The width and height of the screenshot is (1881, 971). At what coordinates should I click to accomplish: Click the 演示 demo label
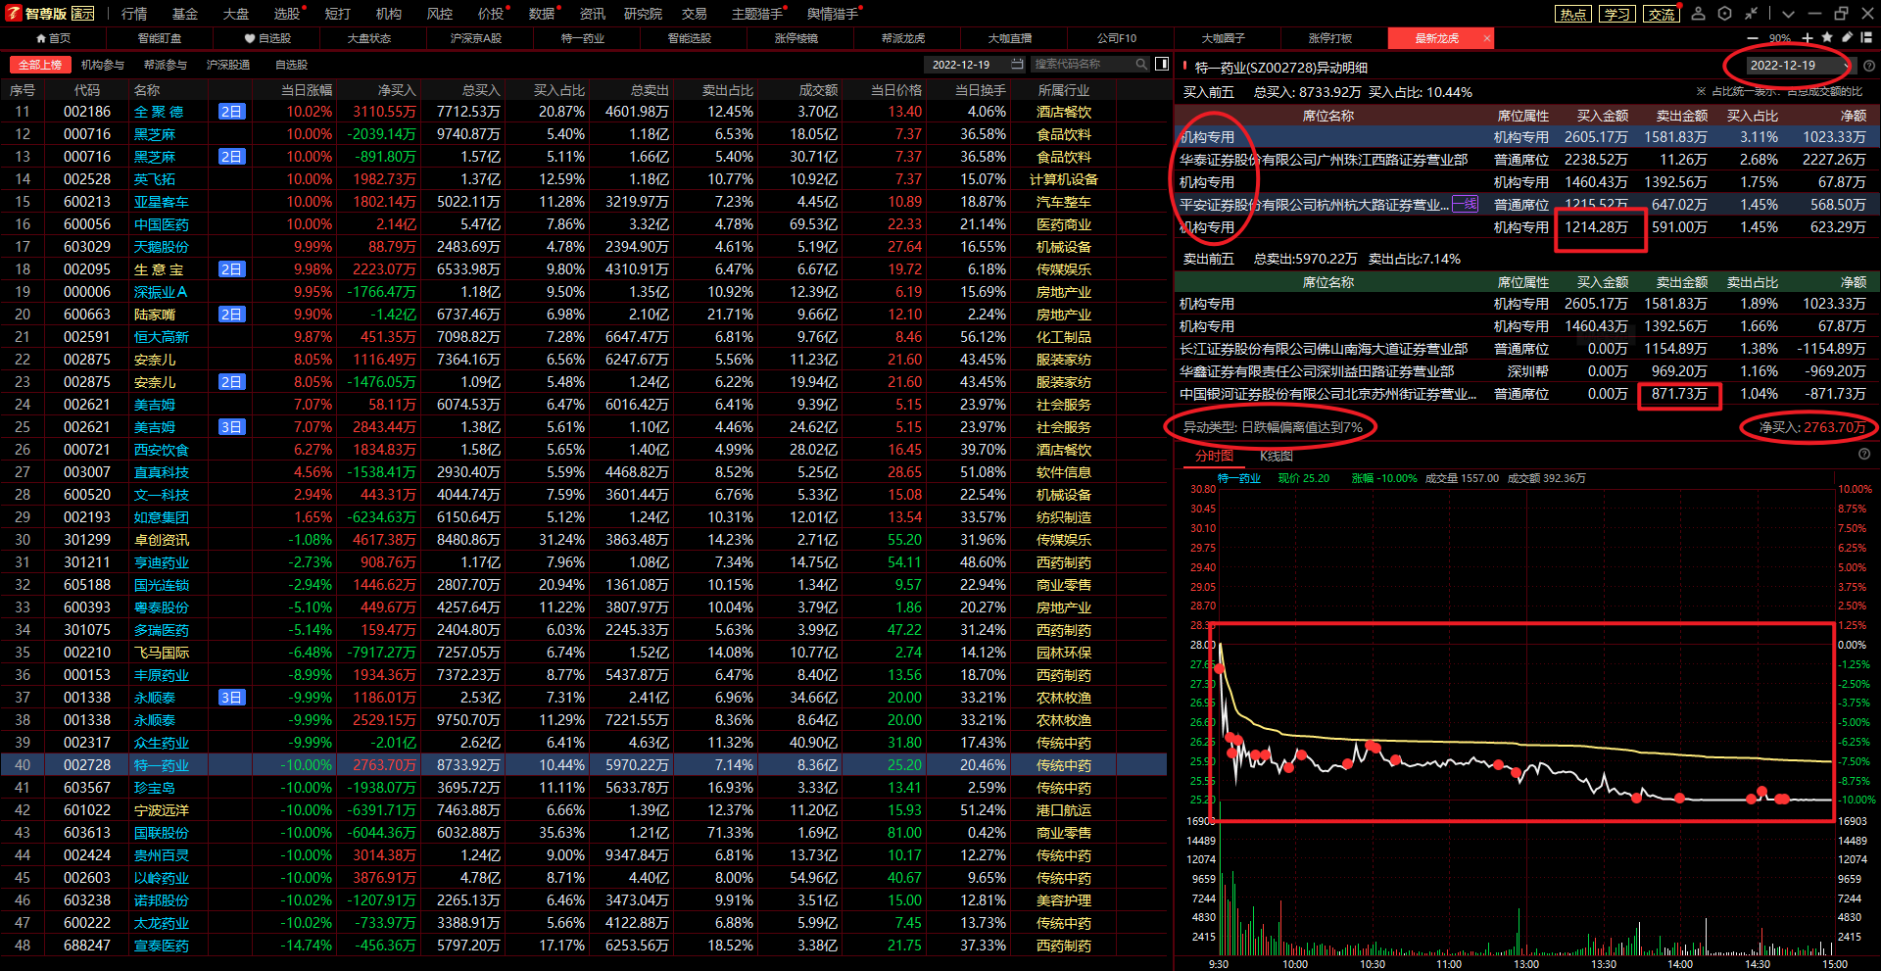[x=83, y=14]
